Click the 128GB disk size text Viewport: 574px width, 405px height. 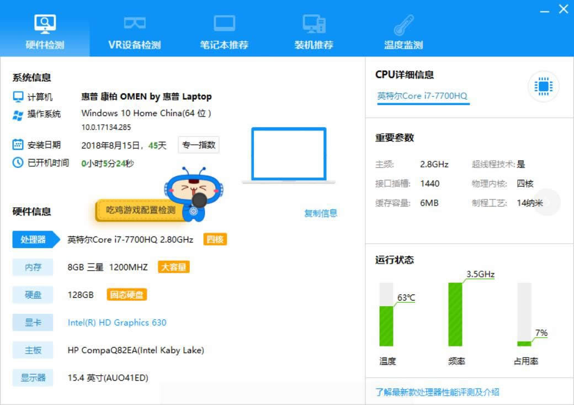click(81, 295)
